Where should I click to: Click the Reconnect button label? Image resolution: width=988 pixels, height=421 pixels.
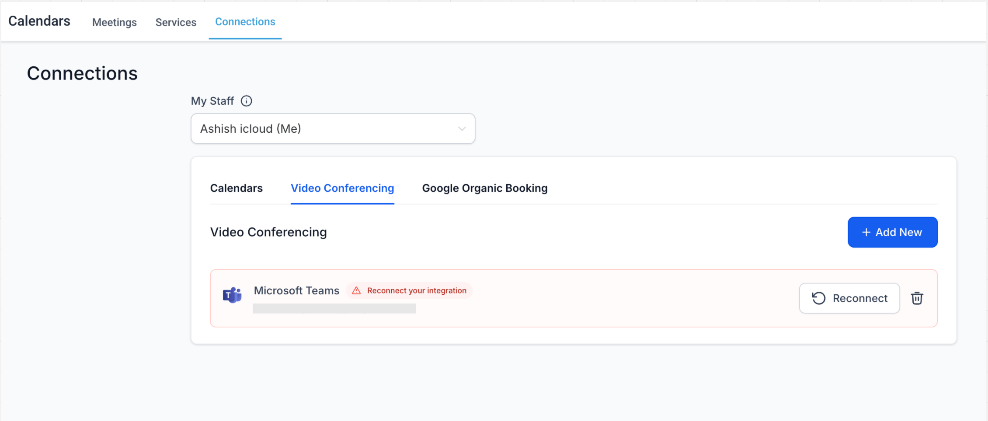pos(860,298)
